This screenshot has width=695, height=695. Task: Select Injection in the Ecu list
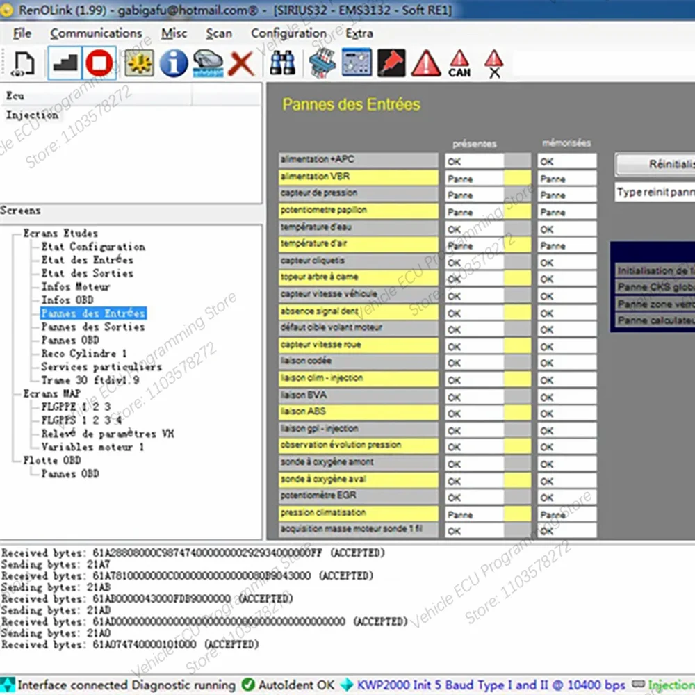32,115
